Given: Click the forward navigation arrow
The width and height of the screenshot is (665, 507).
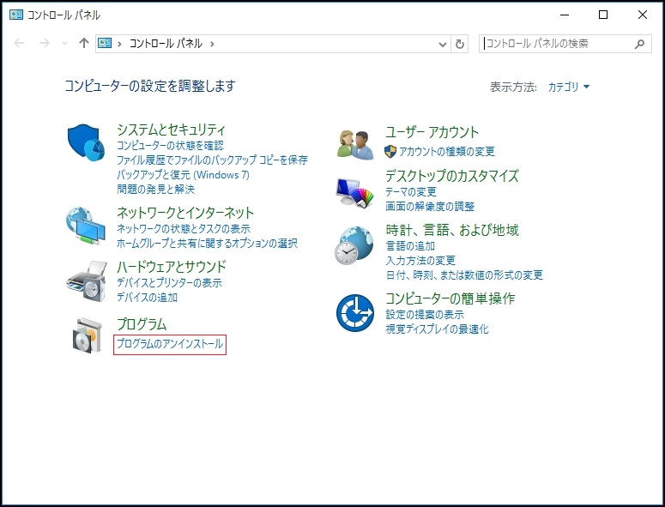Looking at the screenshot, I should [45, 43].
